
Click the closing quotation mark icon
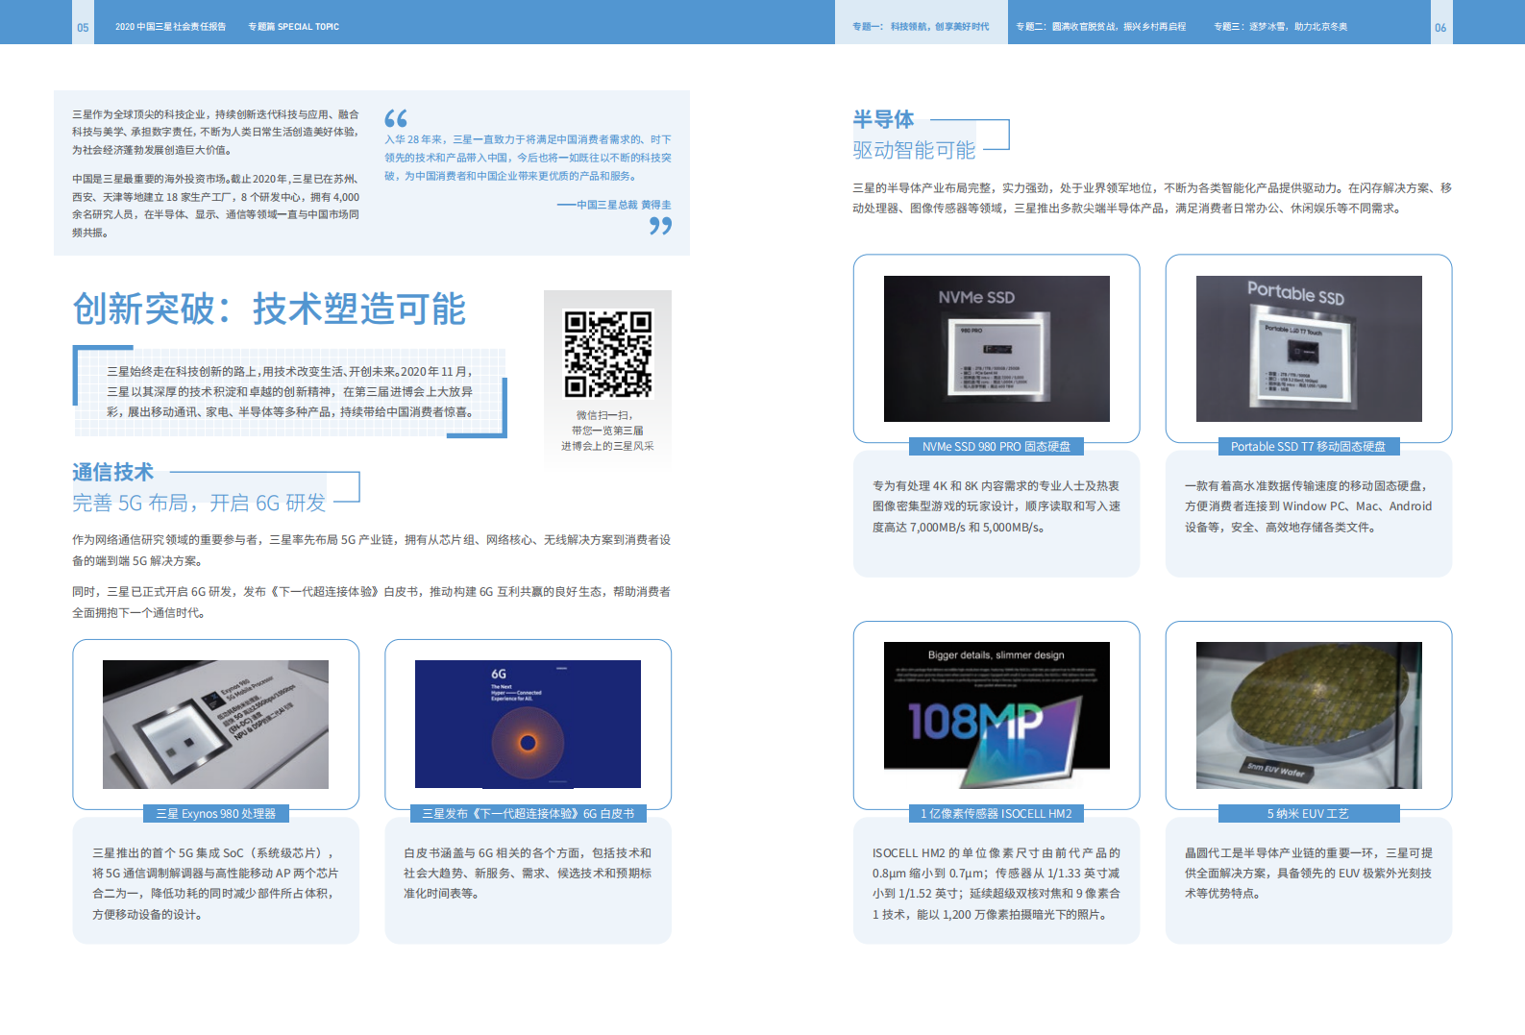click(x=660, y=226)
